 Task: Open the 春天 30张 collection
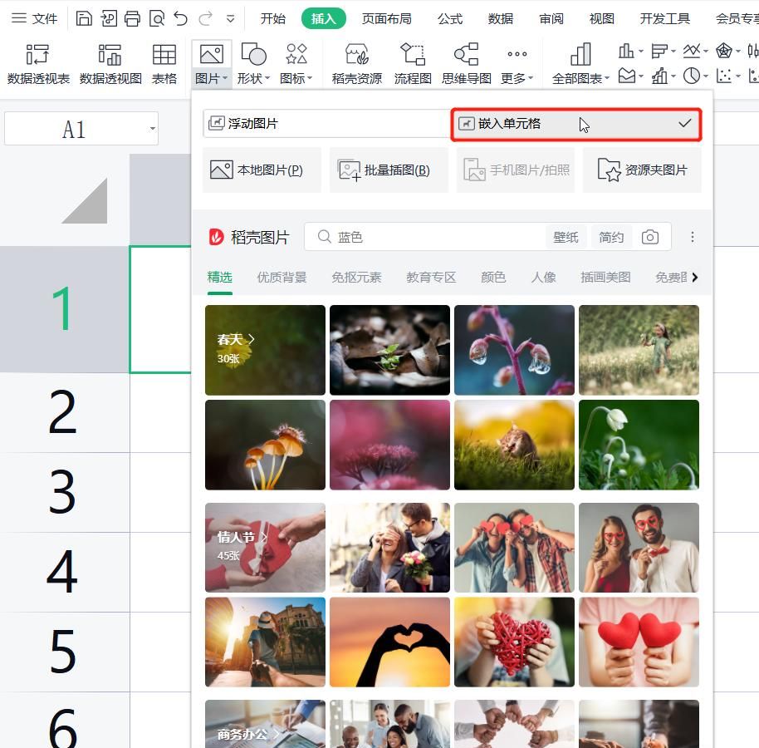tap(265, 350)
